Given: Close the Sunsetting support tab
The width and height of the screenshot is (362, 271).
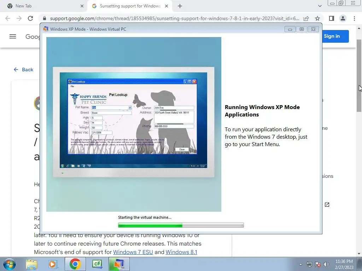Looking at the screenshot, I should pos(167,6).
